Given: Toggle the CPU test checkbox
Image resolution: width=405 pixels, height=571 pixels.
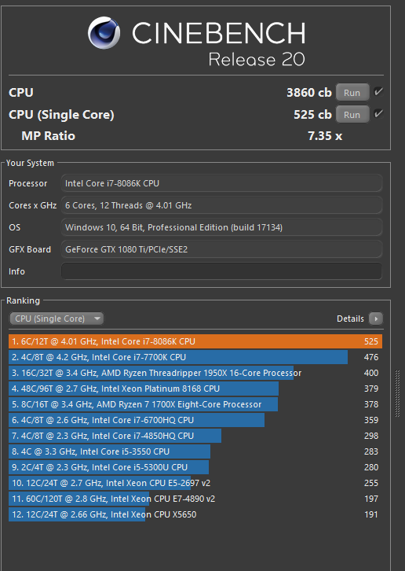Looking at the screenshot, I should [378, 92].
